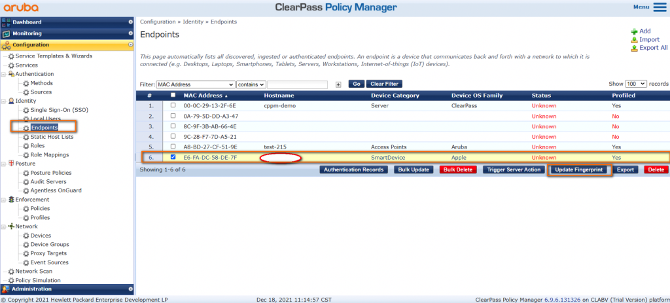Click the filter value text field
The width and height of the screenshot is (670, 303).
tap(298, 84)
